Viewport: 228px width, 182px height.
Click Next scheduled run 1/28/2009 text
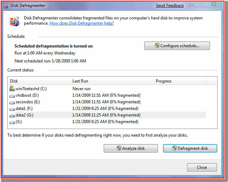tap(50, 61)
